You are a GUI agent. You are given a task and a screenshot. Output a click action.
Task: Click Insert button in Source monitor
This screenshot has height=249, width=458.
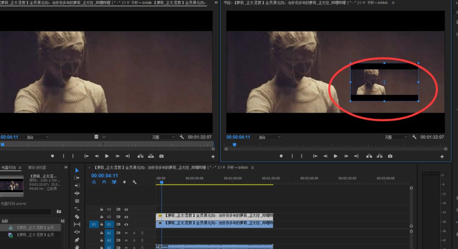click(140, 157)
